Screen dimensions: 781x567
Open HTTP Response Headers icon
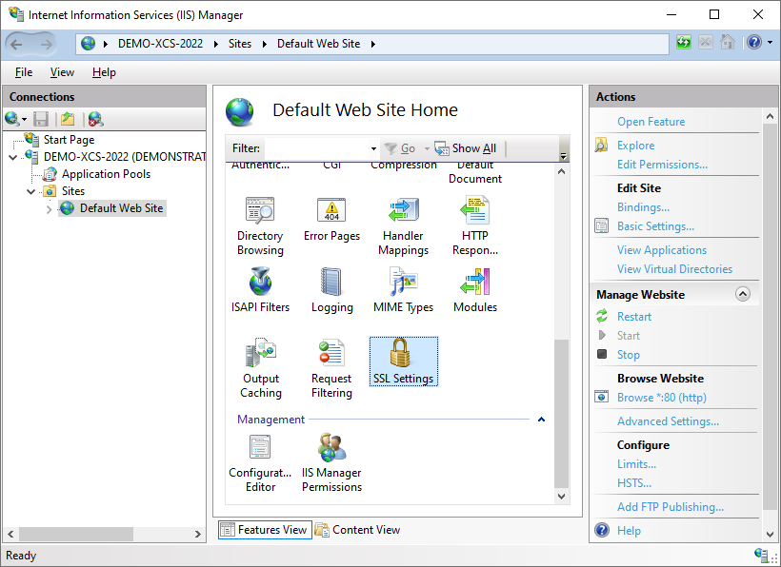475,225
